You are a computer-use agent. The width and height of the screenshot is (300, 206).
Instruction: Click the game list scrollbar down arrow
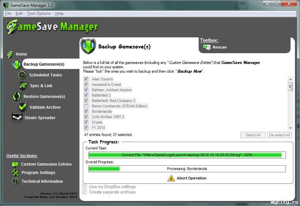(291, 128)
